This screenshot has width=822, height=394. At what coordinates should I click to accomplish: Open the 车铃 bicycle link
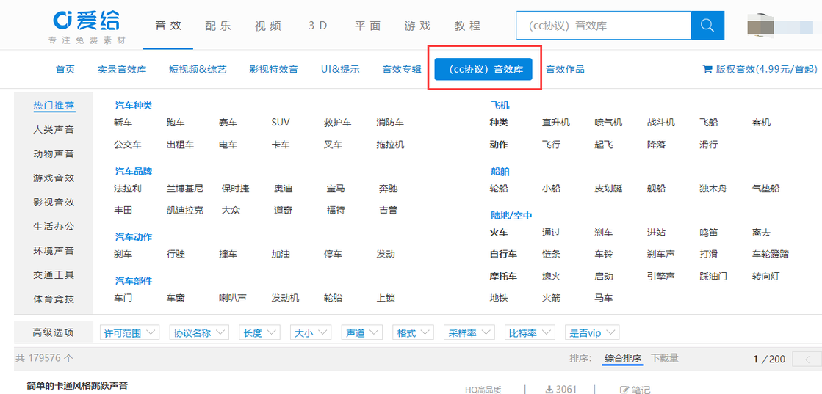[603, 254]
